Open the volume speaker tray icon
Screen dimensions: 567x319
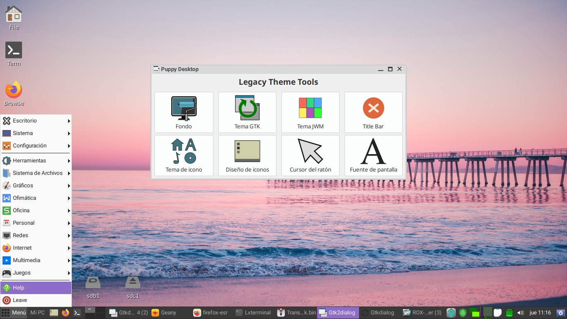[521, 313]
